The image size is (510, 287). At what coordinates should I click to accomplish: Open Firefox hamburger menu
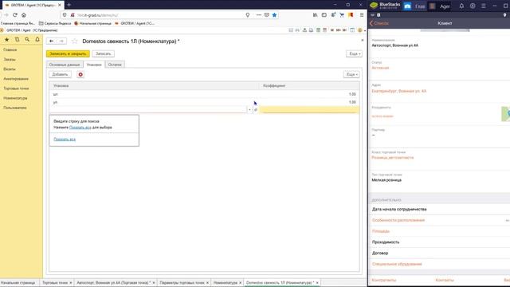click(362, 15)
